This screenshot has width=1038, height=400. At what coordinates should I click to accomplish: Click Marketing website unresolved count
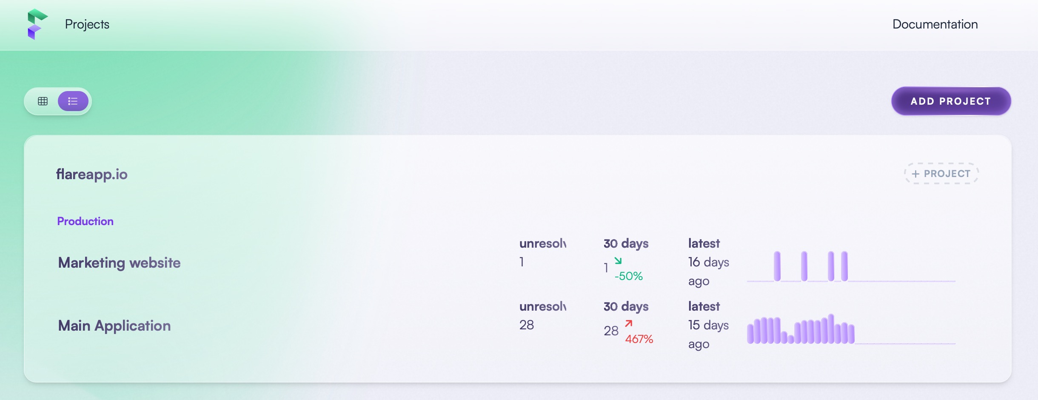click(522, 262)
